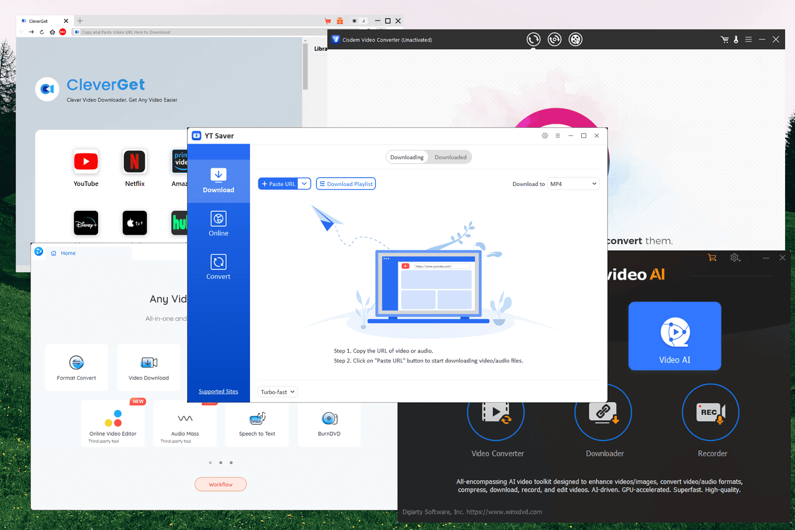
Task: Open the Convert section in YT Saver
Action: point(218,267)
